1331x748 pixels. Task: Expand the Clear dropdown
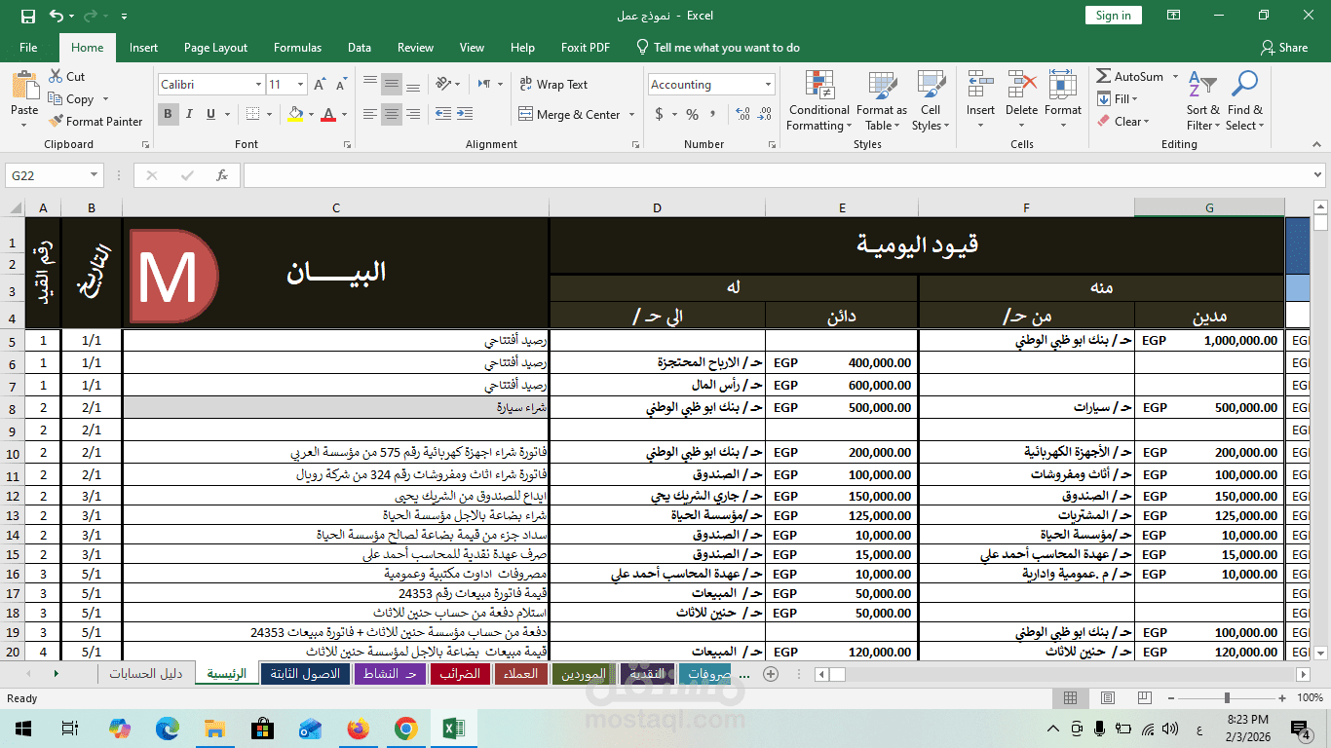(x=1147, y=122)
